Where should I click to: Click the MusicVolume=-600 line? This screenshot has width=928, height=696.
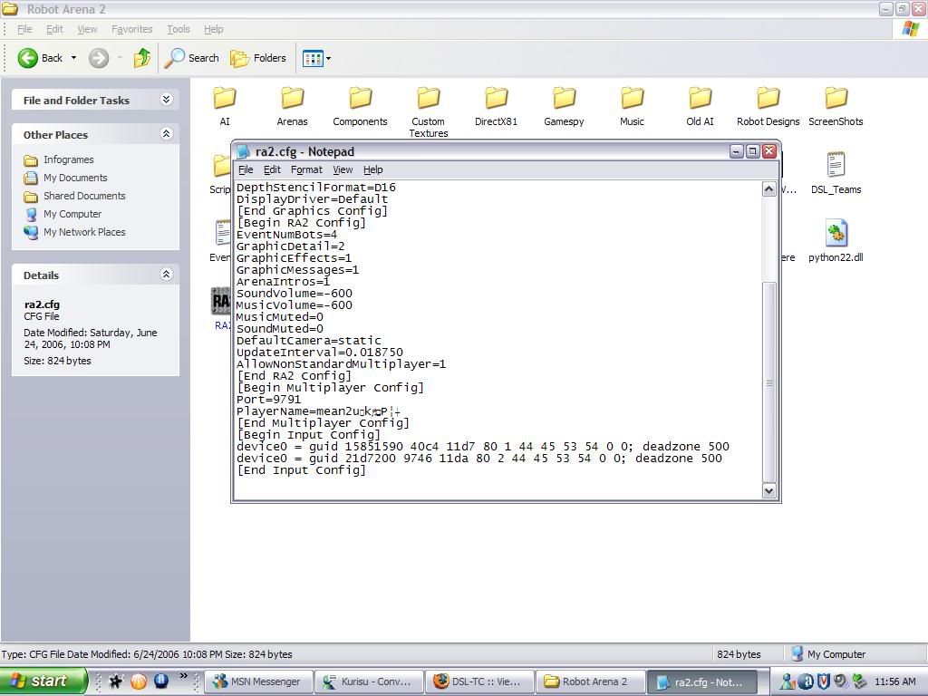coord(295,305)
